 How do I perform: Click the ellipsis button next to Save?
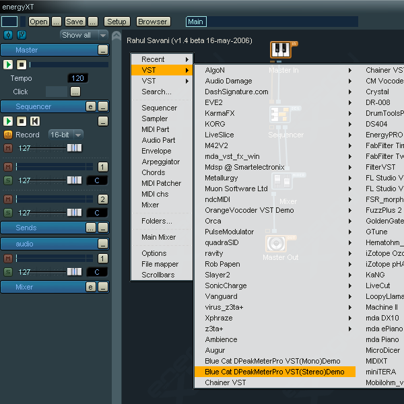click(93, 22)
